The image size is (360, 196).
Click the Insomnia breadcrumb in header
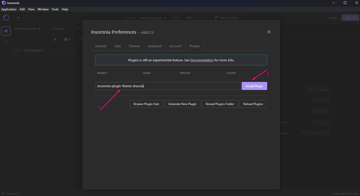click(129, 18)
